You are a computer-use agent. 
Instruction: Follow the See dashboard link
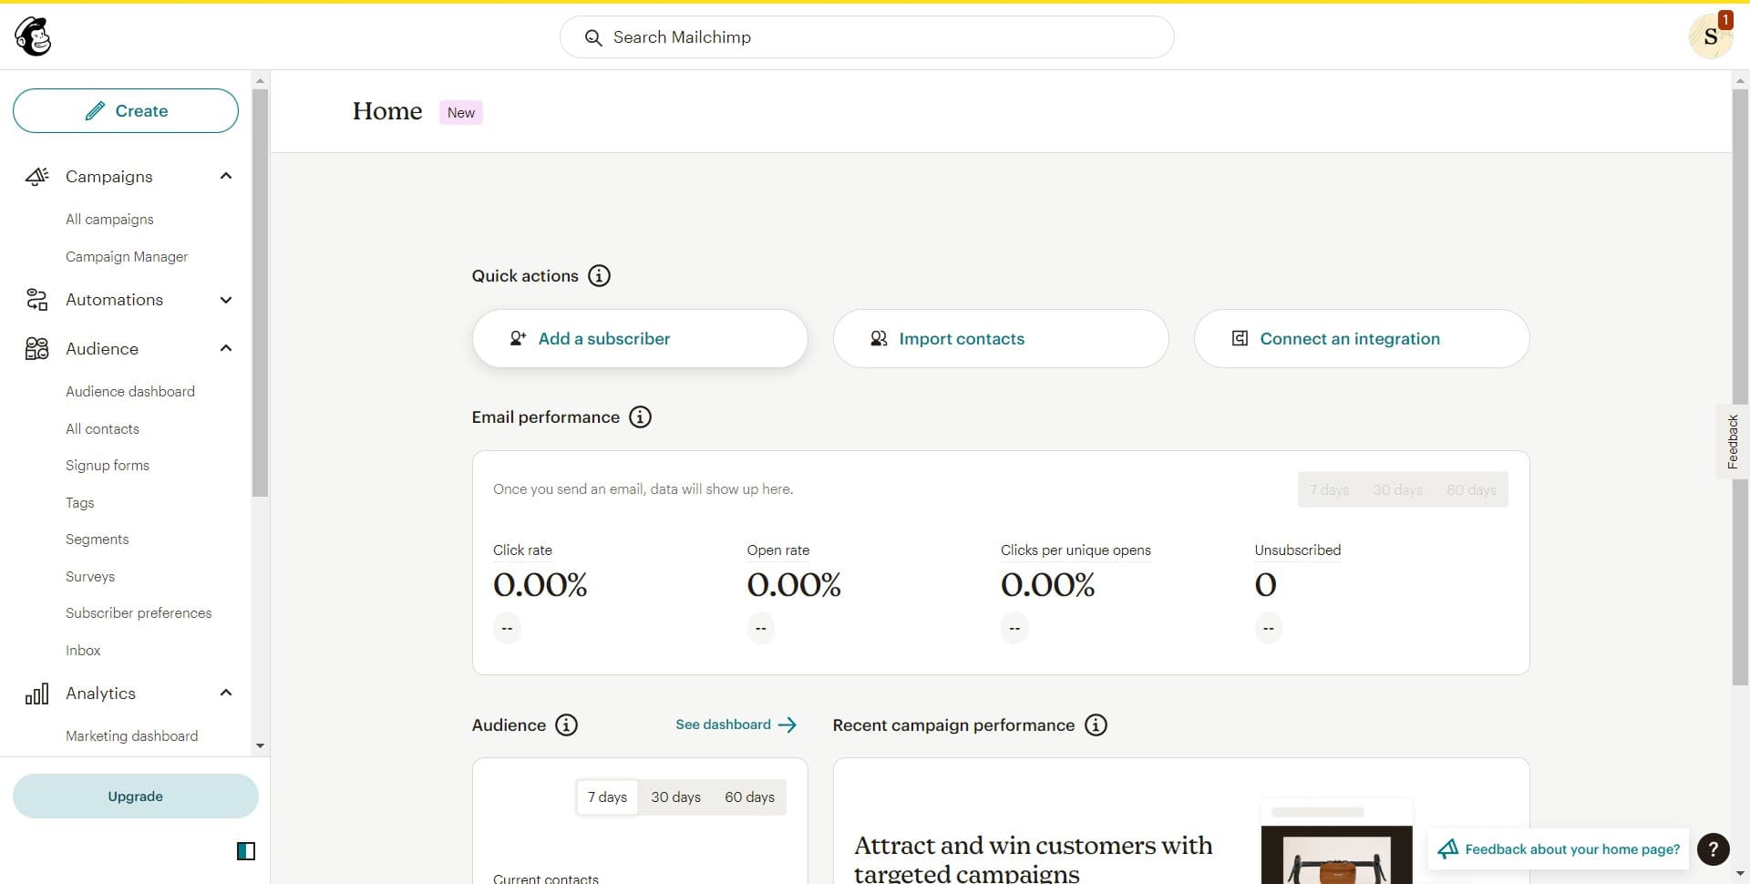736,725
